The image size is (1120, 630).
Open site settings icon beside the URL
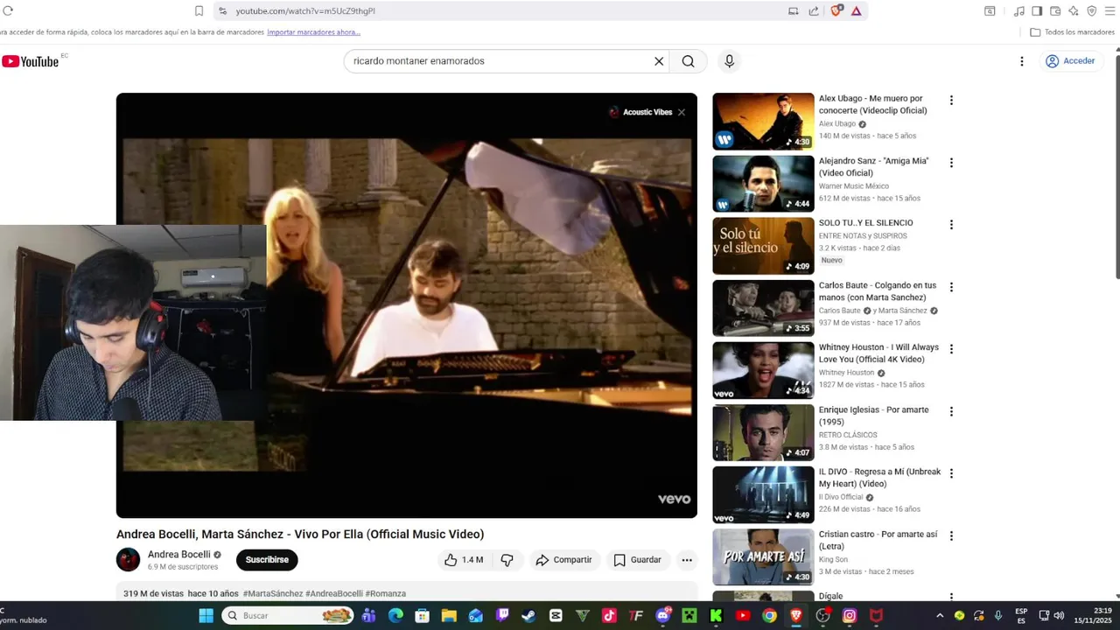coord(222,10)
